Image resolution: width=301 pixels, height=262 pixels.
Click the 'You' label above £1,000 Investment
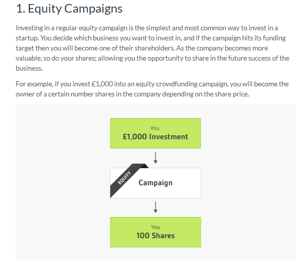click(155, 128)
